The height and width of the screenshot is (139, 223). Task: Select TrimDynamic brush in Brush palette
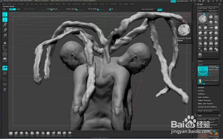[x=216, y=28]
